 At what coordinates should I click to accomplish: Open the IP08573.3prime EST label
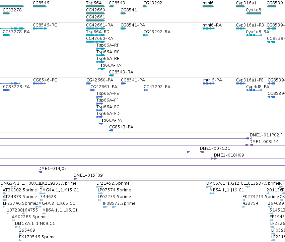[119, 203]
